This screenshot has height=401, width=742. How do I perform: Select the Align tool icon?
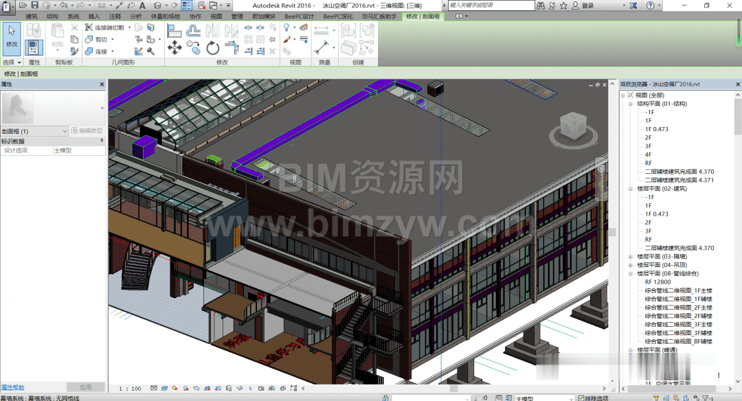[x=174, y=31]
